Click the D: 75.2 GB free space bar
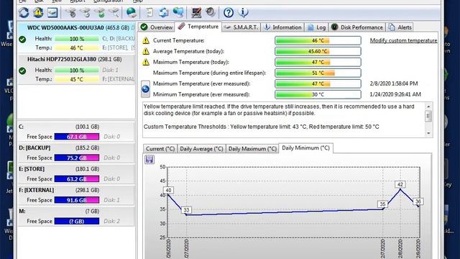This screenshot has width=460, height=259. 77,158
